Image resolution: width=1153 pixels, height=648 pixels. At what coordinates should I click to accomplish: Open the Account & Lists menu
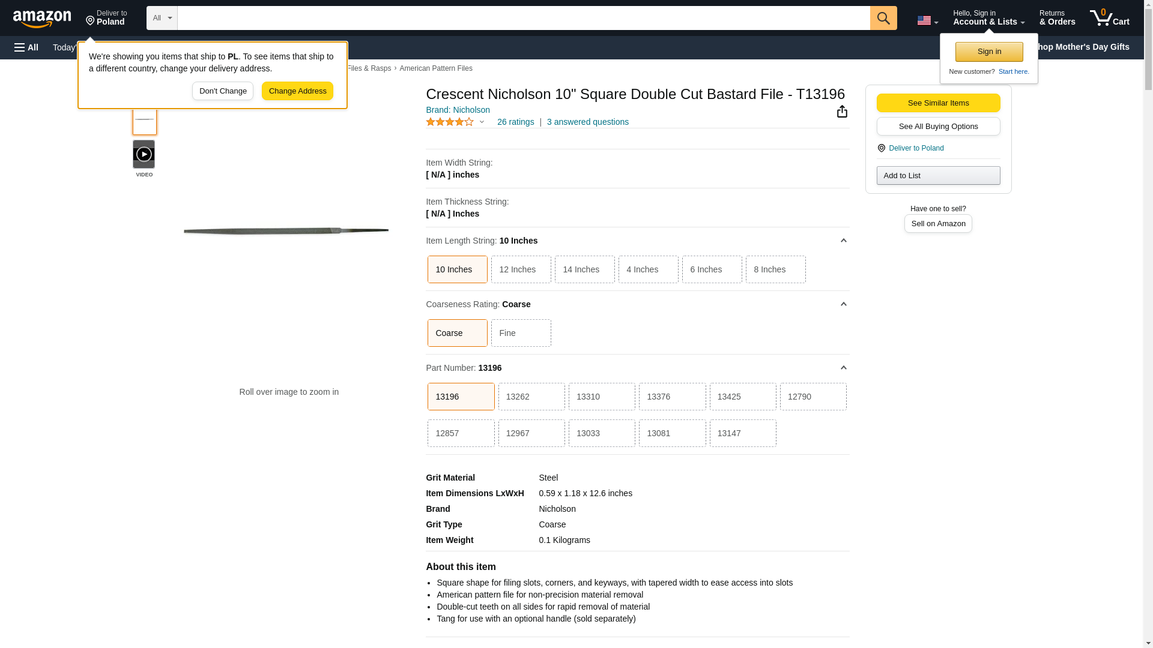click(x=988, y=18)
